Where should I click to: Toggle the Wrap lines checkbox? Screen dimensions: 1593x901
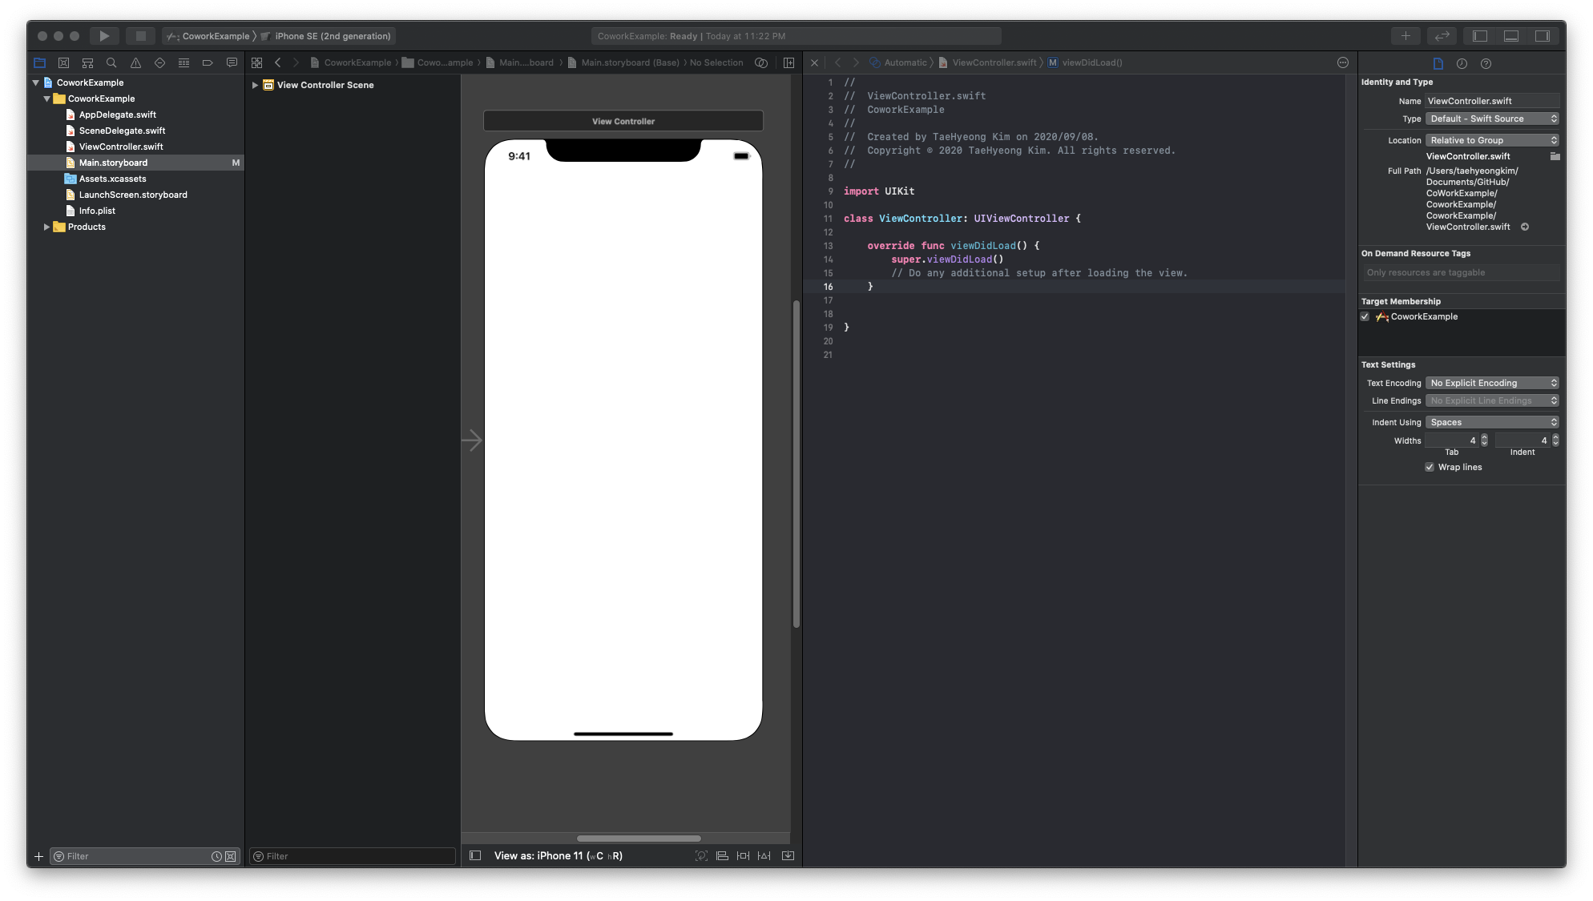coord(1430,467)
